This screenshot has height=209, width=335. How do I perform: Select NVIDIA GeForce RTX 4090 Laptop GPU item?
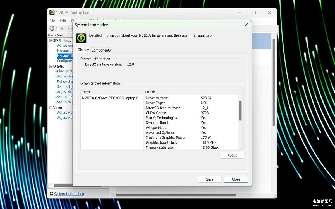tap(112, 98)
